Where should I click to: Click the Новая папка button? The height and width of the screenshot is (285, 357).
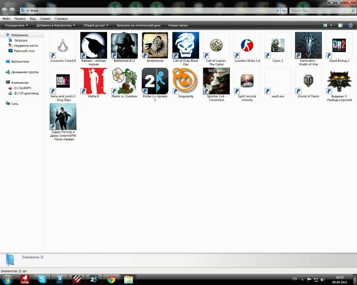(178, 25)
